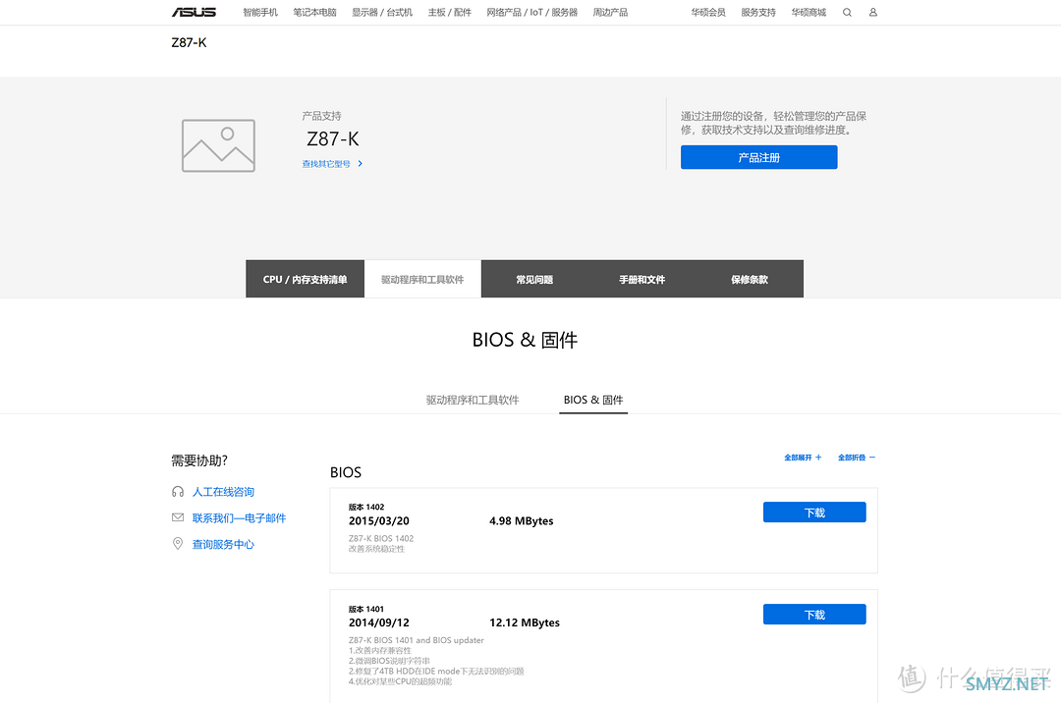Open 网络产品 / IoT / 服务器 menu
1061x703 pixels.
pyautogui.click(x=531, y=12)
